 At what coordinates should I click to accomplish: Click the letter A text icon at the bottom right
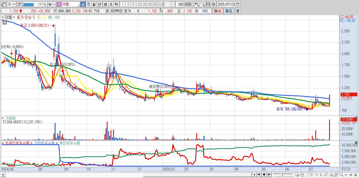click(356, 175)
